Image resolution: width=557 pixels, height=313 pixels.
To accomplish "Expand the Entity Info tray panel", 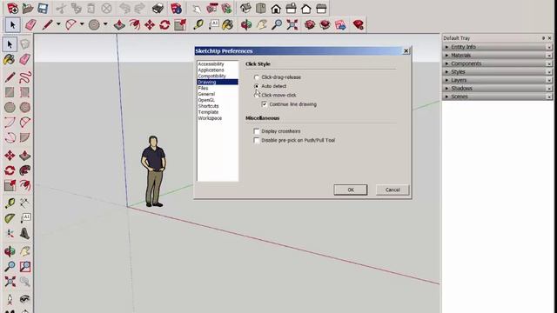I will tap(497, 47).
